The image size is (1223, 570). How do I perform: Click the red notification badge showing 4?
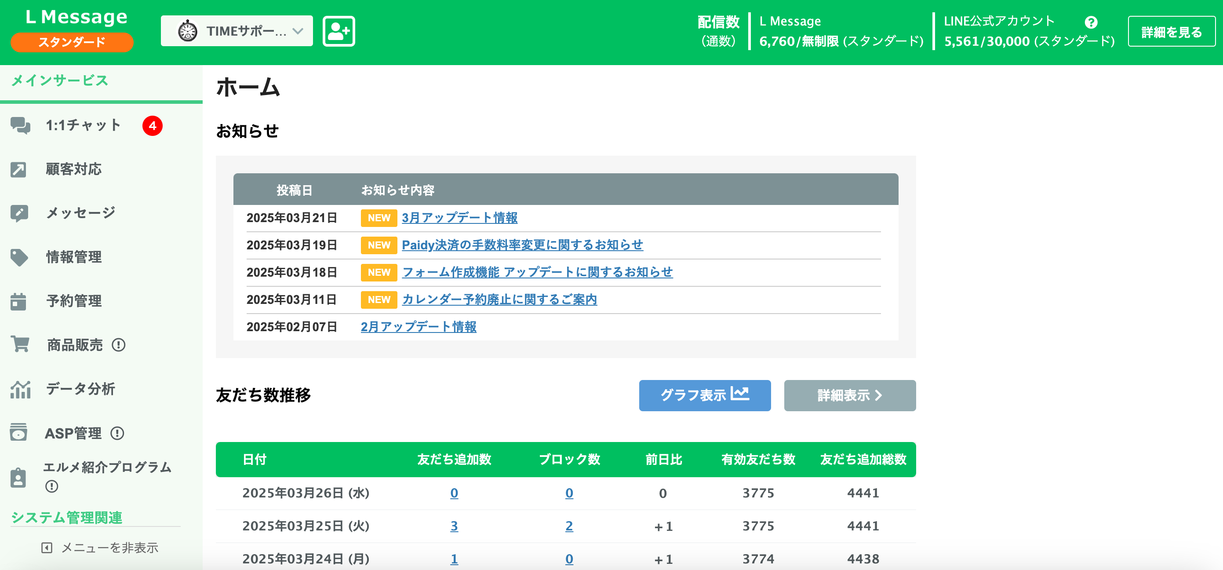[x=152, y=125]
